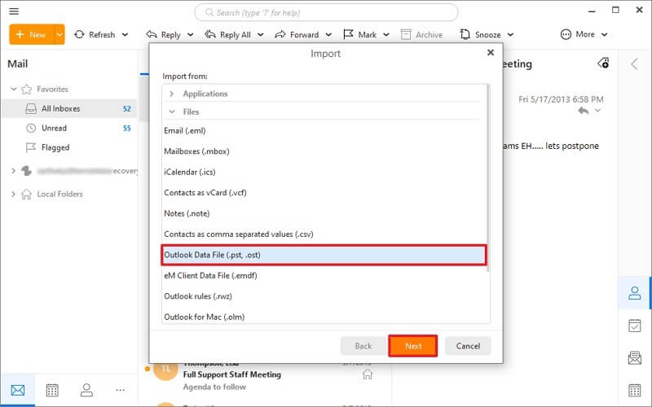Select iCalendar (.ics) import option

point(324,172)
